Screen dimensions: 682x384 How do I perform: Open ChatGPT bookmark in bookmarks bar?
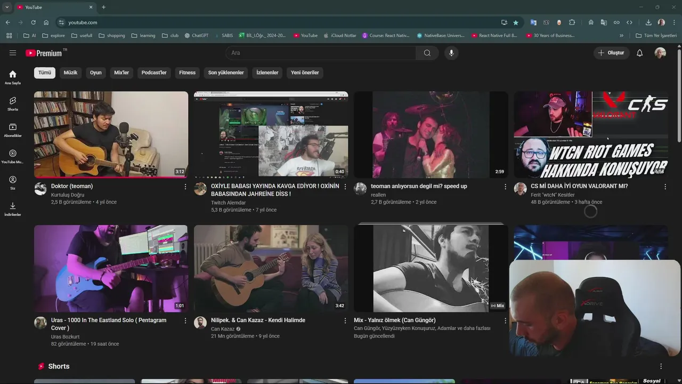[197, 36]
